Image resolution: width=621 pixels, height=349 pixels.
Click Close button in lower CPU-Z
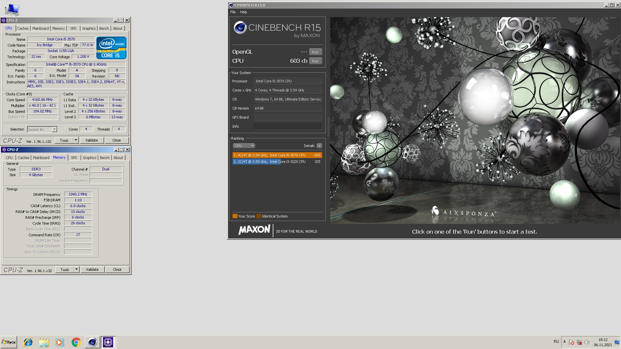tap(117, 270)
